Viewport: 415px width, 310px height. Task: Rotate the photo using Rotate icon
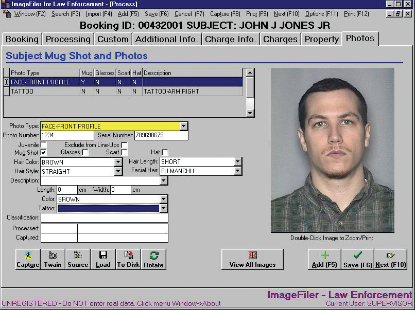(153, 259)
